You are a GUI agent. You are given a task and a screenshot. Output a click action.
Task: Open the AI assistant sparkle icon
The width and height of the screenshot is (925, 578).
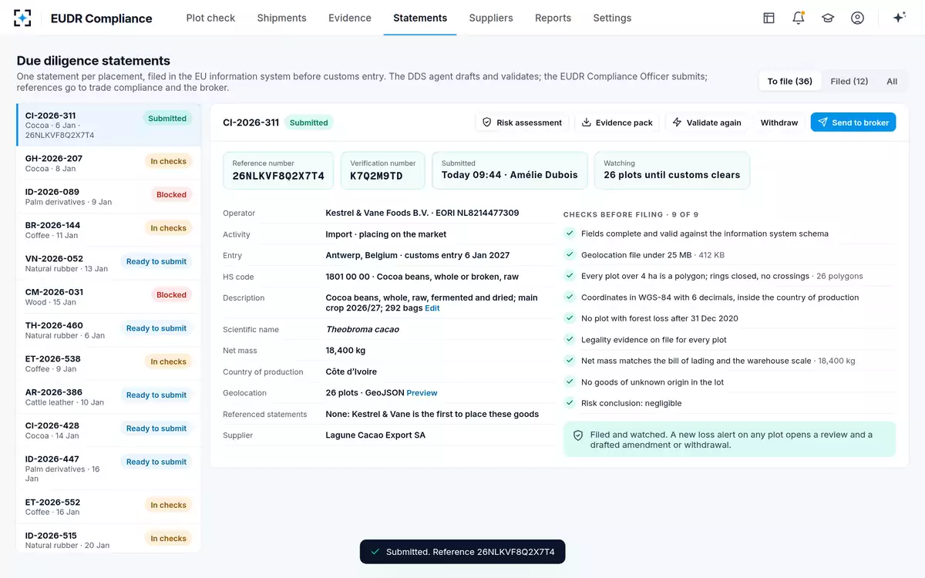[x=899, y=18]
